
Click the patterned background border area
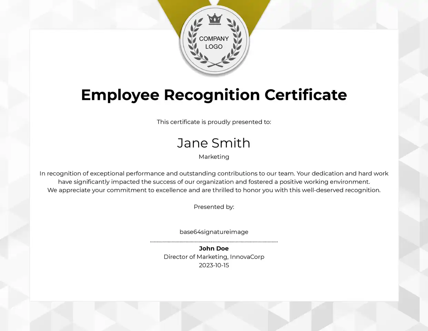14,165
